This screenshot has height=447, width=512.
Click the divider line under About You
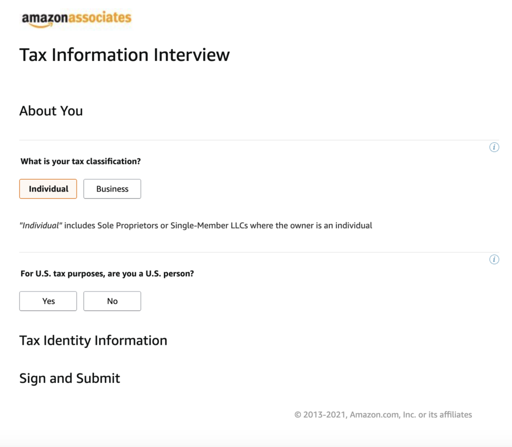(256, 140)
